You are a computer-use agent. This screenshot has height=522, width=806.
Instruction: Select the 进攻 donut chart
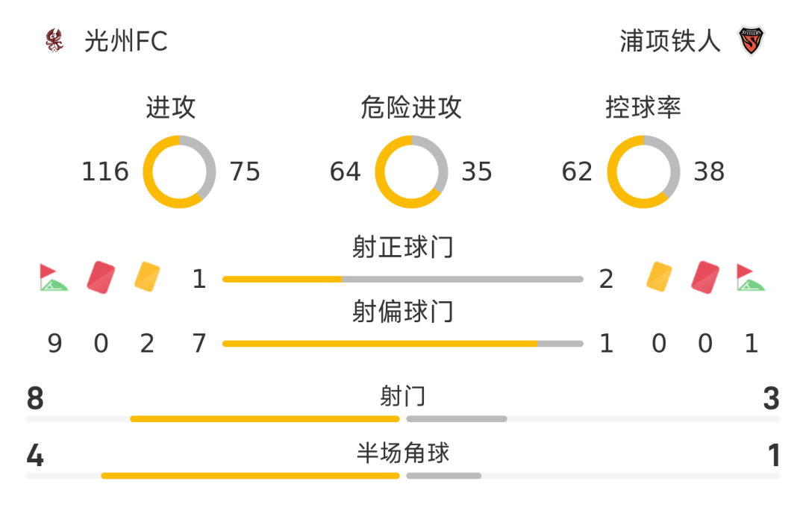[179, 172]
